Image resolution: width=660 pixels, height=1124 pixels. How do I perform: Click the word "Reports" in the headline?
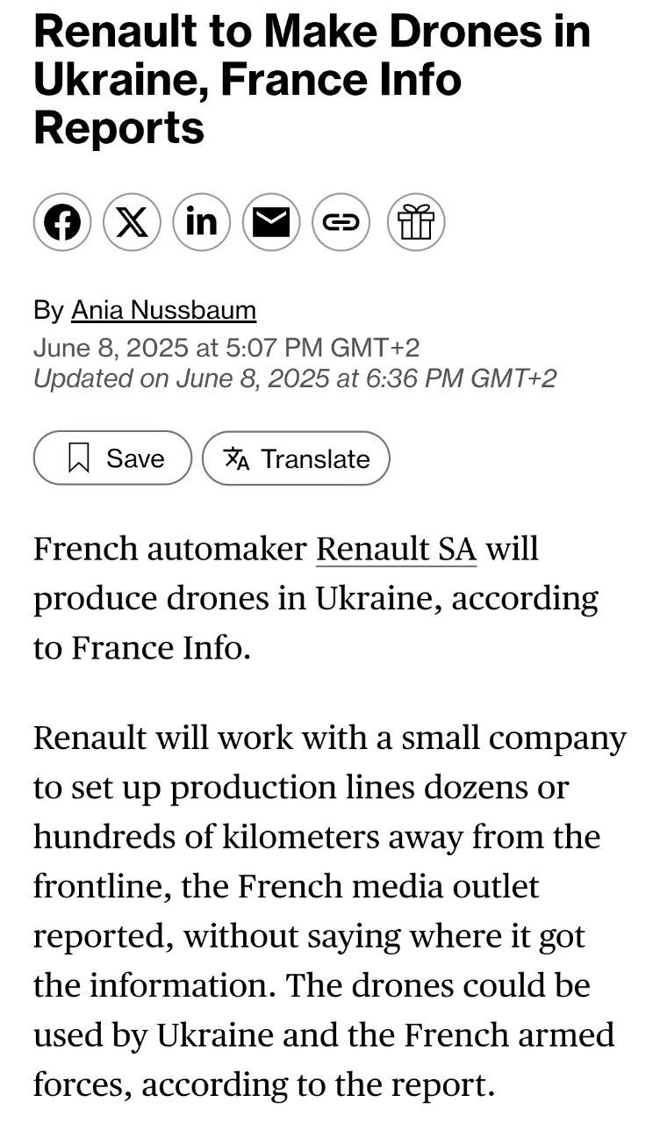[118, 128]
